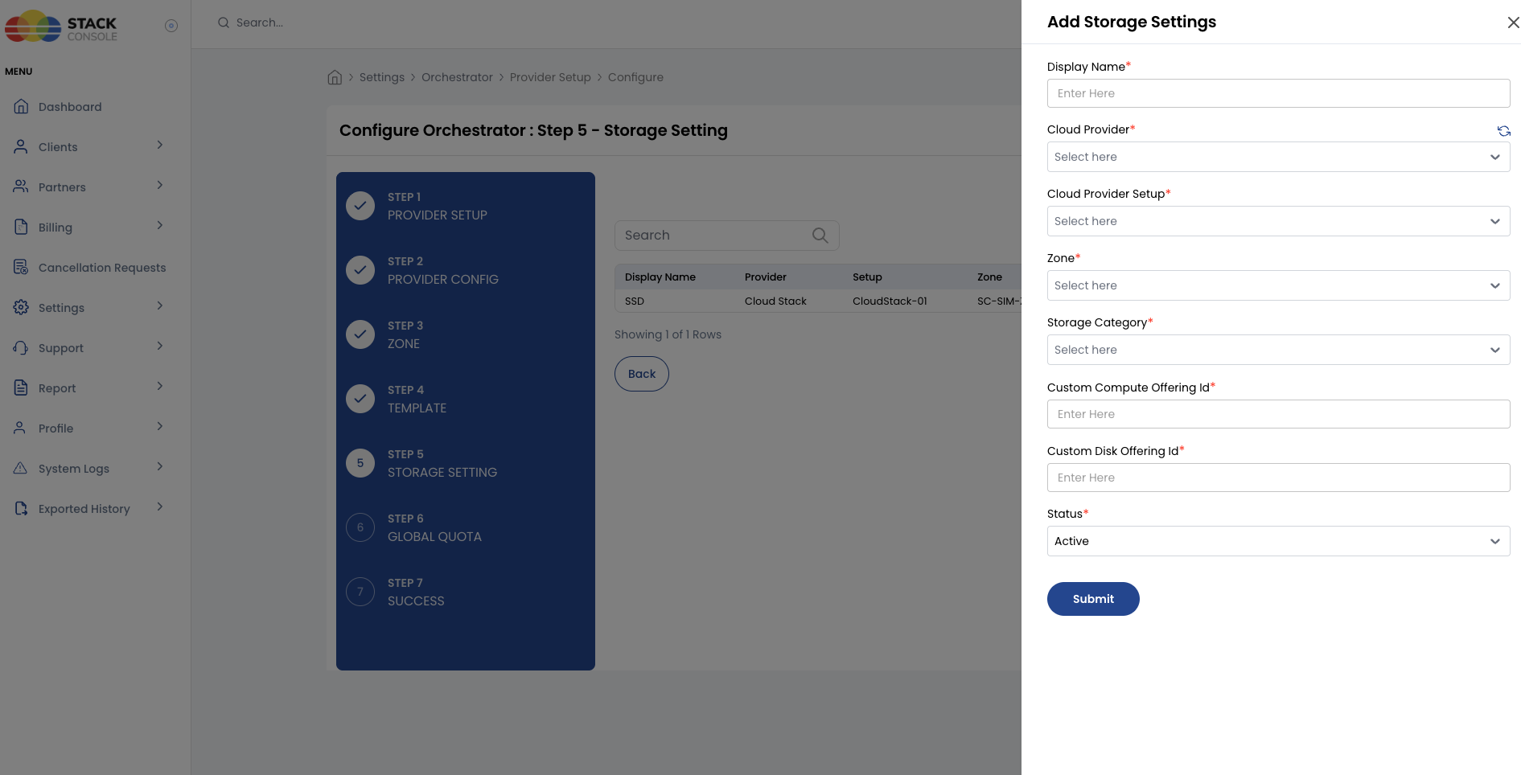Expand the System Logs menu chevron
This screenshot has width=1521, height=775.
click(x=160, y=467)
